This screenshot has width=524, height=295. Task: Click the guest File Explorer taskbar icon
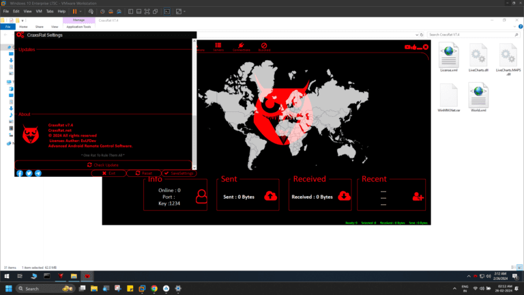[74, 276]
